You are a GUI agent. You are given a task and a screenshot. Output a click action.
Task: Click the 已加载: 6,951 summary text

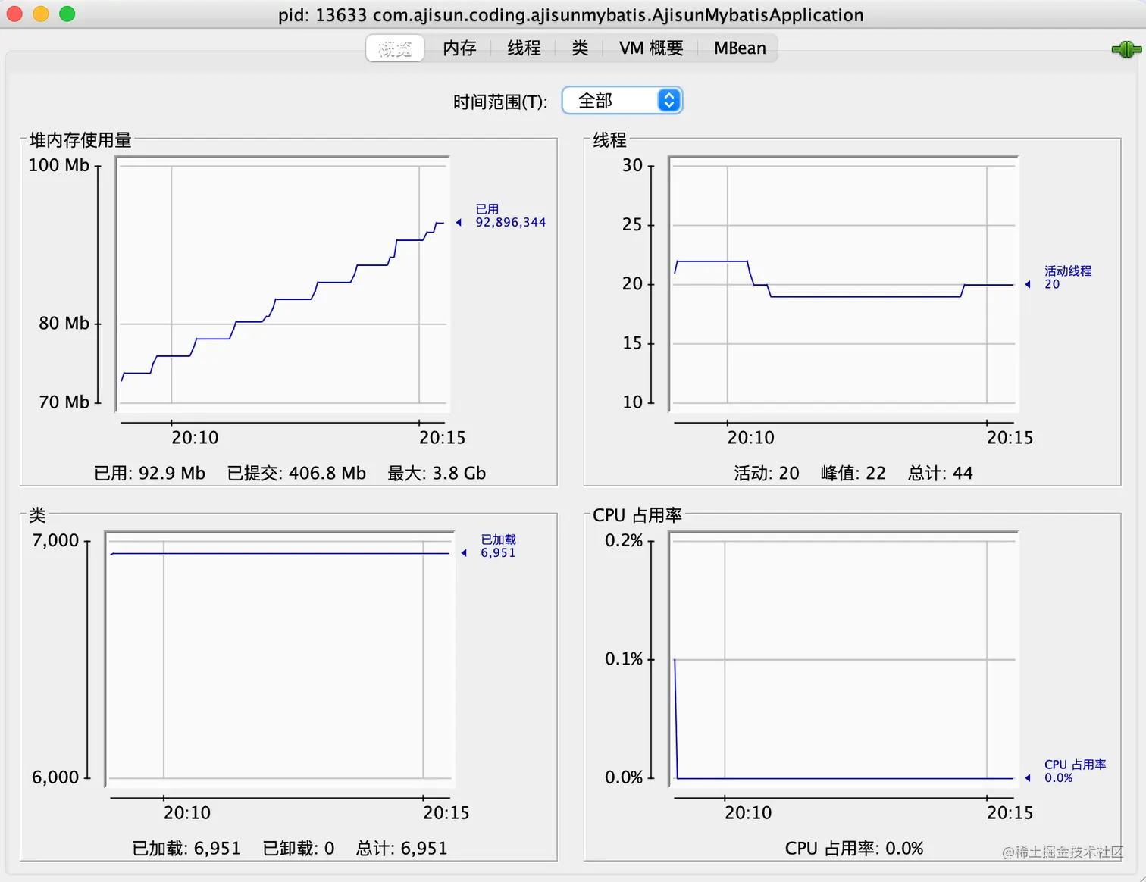(186, 849)
